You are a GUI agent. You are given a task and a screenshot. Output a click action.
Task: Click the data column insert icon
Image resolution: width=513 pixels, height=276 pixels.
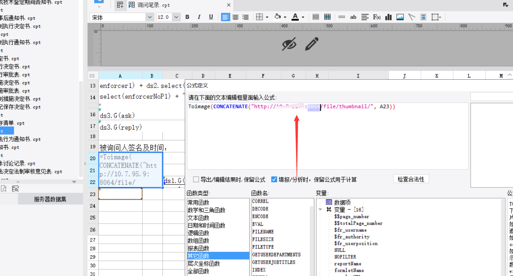[342, 17]
